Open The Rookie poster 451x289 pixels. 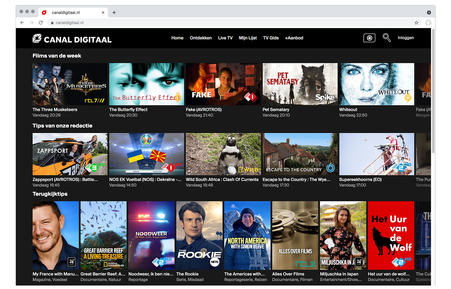(199, 236)
